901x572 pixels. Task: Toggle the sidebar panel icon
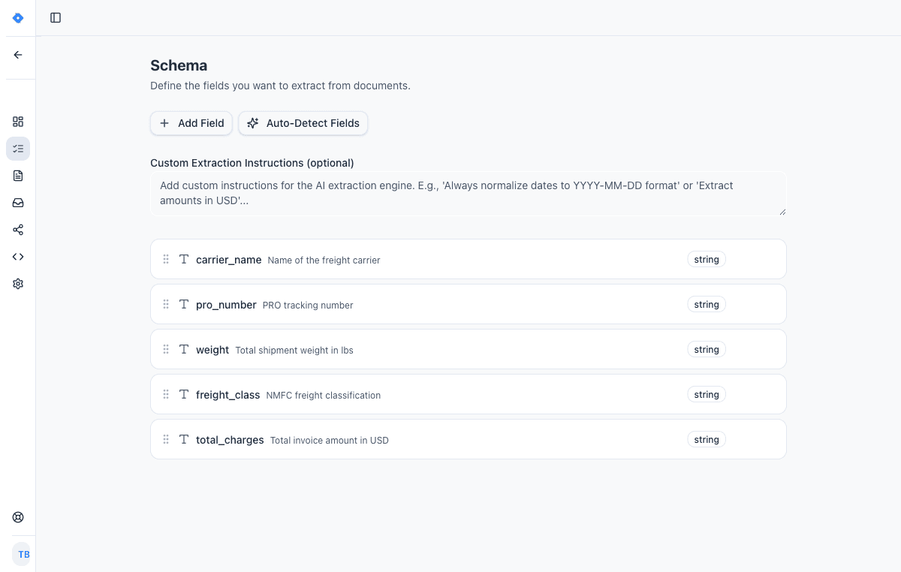point(56,17)
